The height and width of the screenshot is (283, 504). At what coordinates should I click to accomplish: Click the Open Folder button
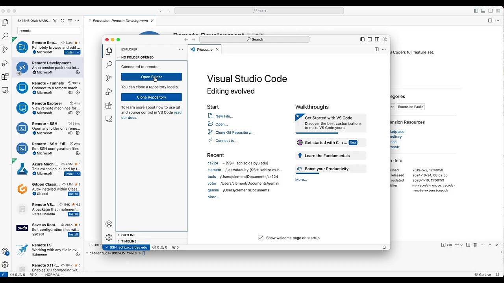(x=152, y=77)
